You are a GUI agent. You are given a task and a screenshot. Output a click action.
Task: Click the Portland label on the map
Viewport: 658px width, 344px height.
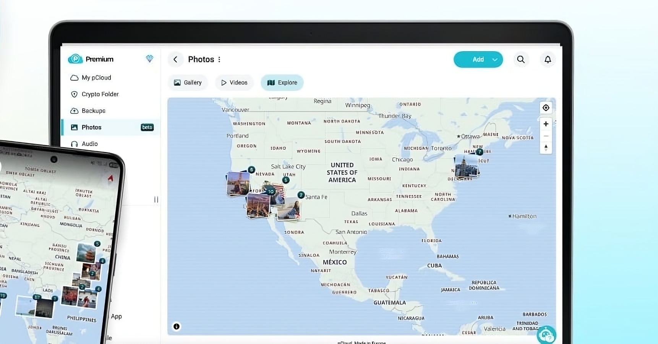tap(237, 136)
